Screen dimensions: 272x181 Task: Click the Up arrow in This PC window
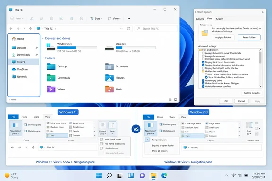point(30,29)
